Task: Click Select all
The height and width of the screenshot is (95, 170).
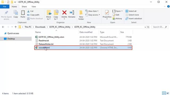Action: pos(131,11)
